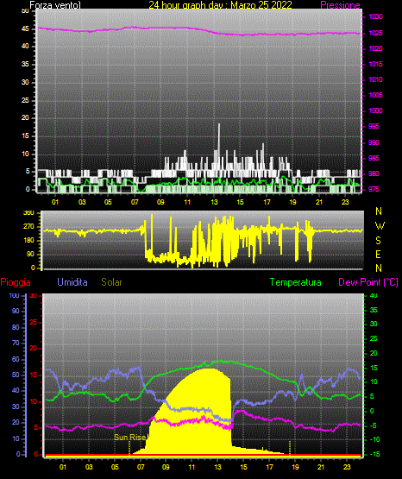Click the 100 value on humidity axis
Screen dimensions: 402x479
click(x=14, y=295)
